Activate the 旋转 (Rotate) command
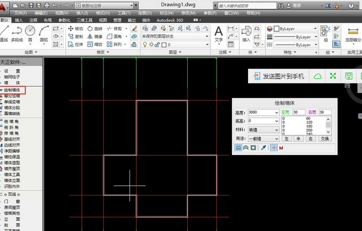The width and height of the screenshot is (362, 231). [x=95, y=29]
